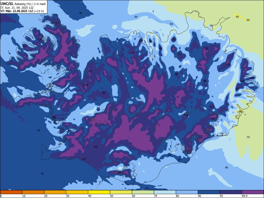Click the light blue 80–90 legend swatch
The width and height of the screenshot is (264, 198).
(x=187, y=192)
